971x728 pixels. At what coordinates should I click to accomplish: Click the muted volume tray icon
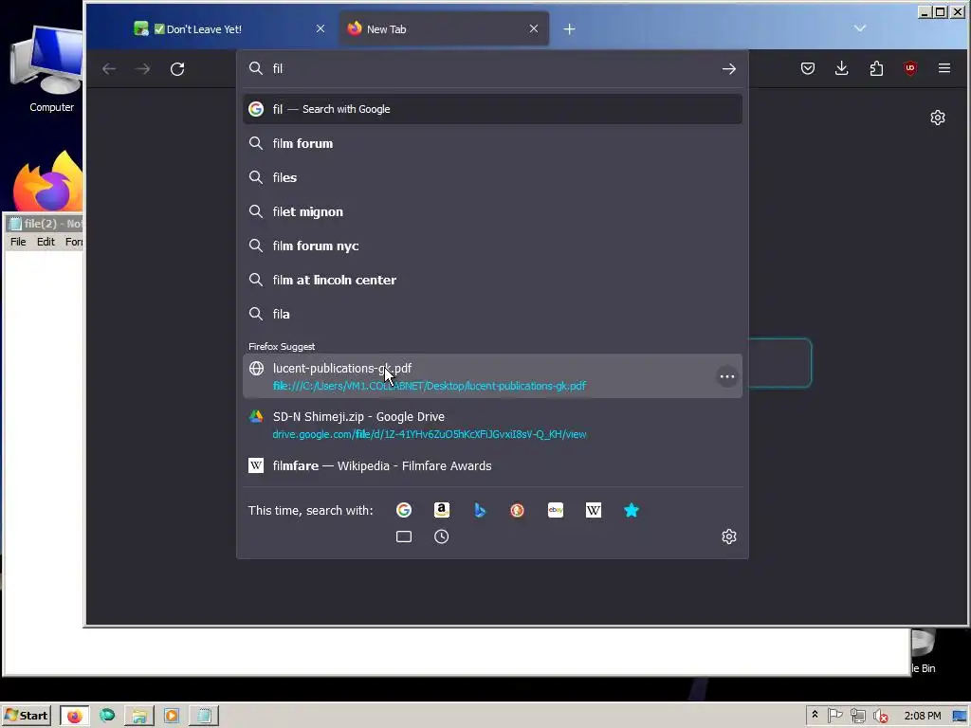tap(880, 717)
